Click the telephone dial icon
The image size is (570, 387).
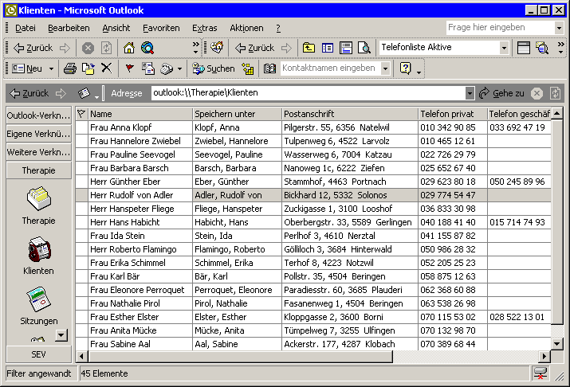(x=167, y=68)
